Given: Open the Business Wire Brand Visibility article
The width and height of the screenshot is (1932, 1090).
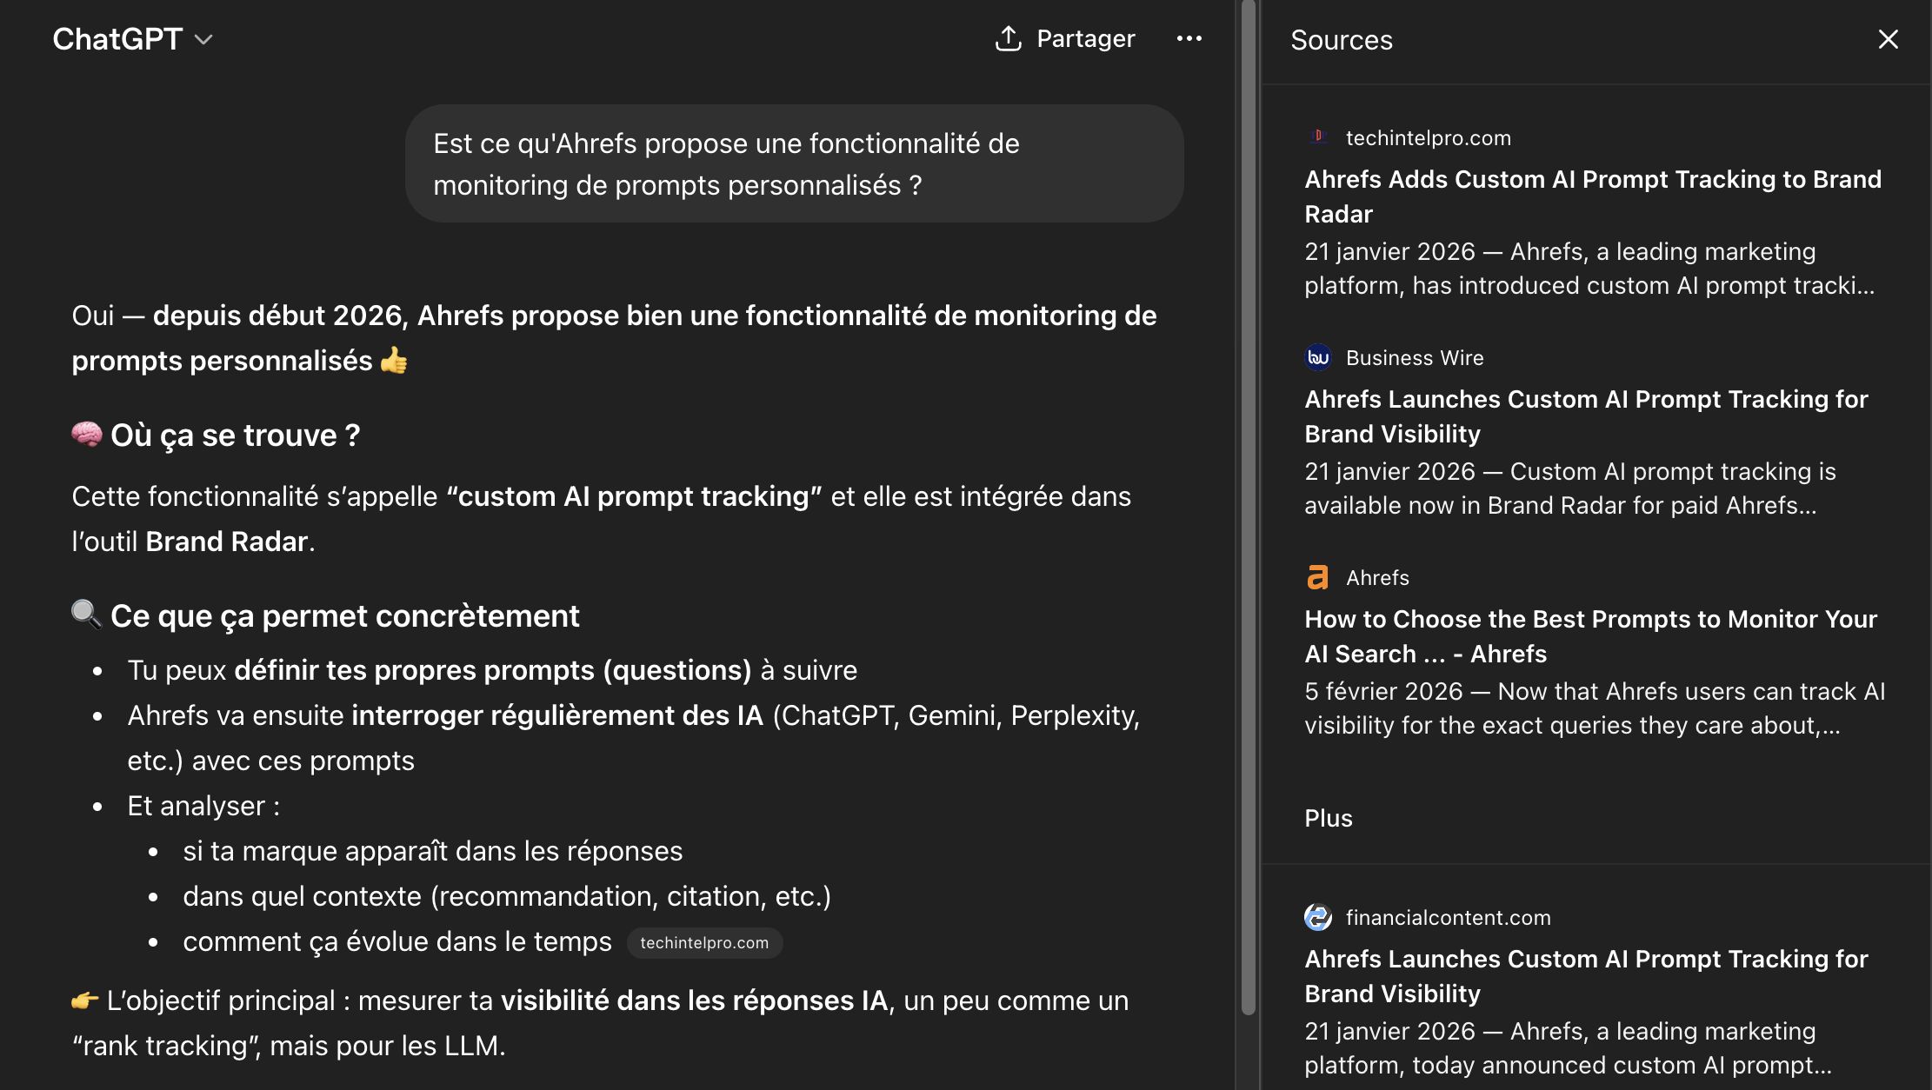Looking at the screenshot, I should tap(1586, 416).
